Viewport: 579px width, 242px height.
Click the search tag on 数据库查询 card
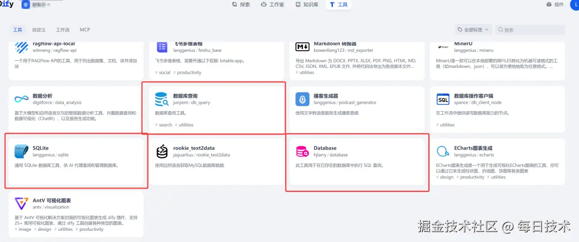click(x=164, y=124)
